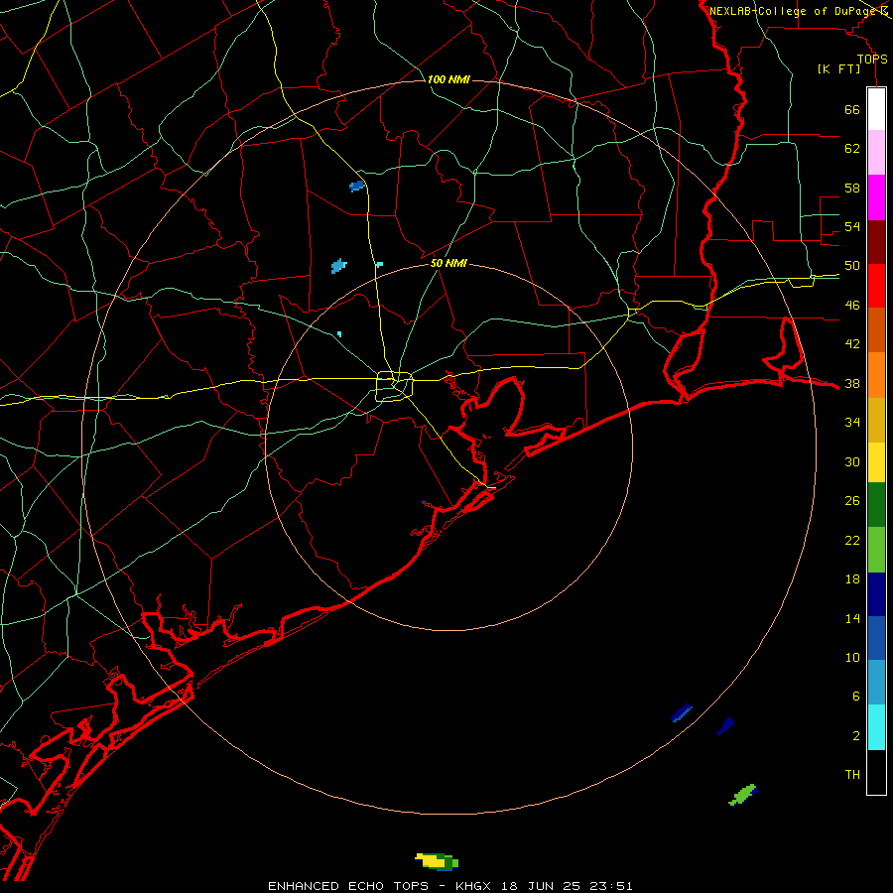Screen dimensions: 893x893
Task: Click the legend value "10"
Action: (x=852, y=658)
